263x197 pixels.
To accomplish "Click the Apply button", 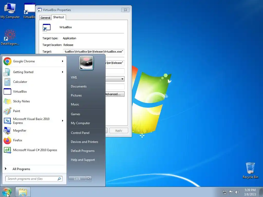I will click(x=119, y=131).
